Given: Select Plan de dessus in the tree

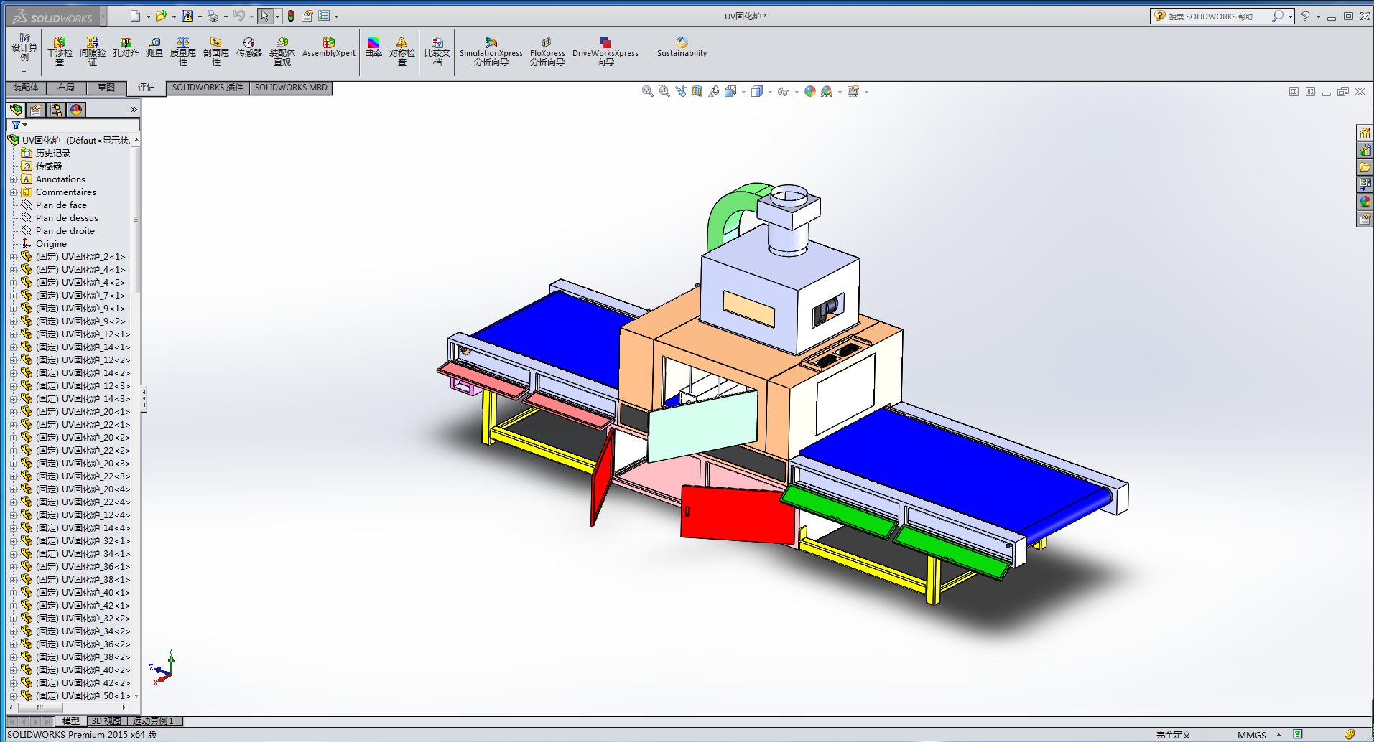Looking at the screenshot, I should point(67,218).
